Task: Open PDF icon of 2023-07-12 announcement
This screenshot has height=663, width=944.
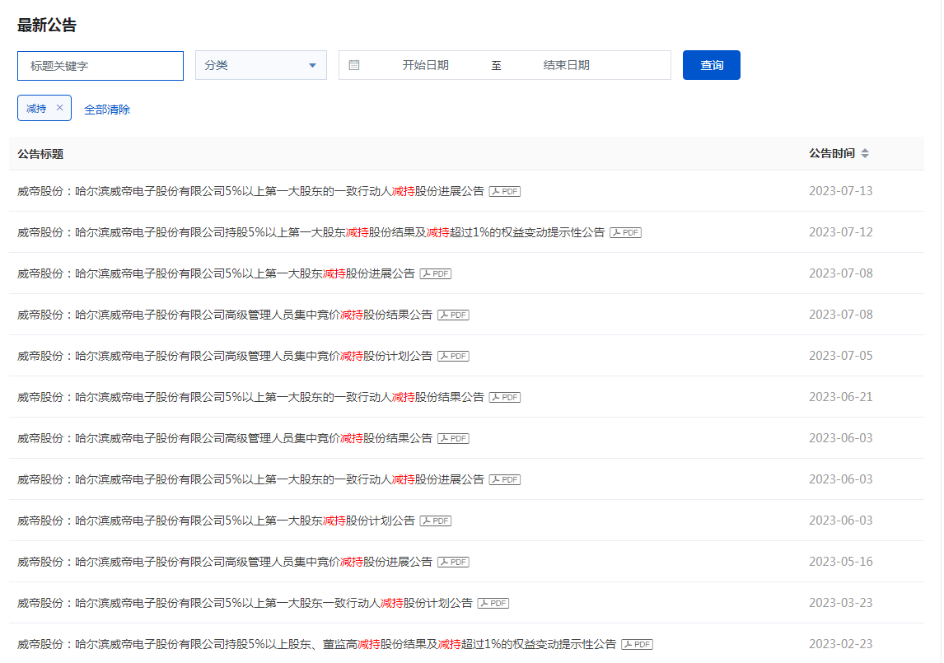Action: click(x=625, y=232)
